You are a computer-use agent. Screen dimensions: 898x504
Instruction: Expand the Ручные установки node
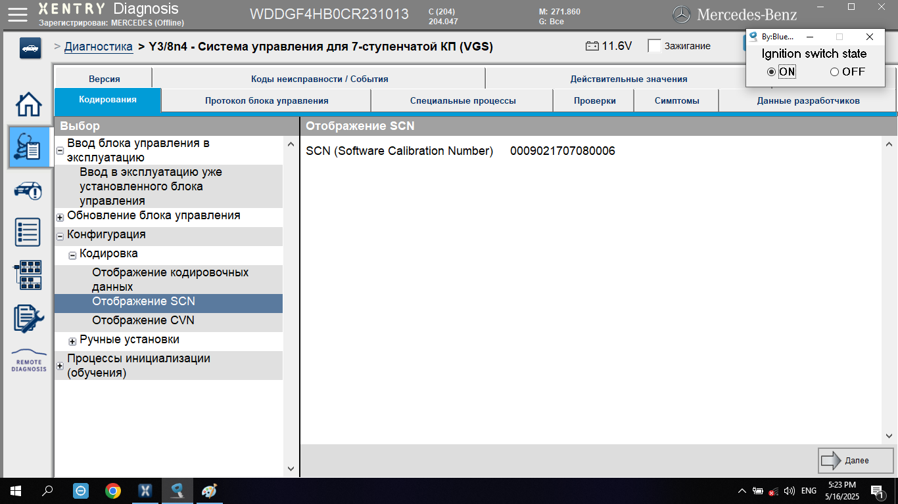tap(72, 341)
